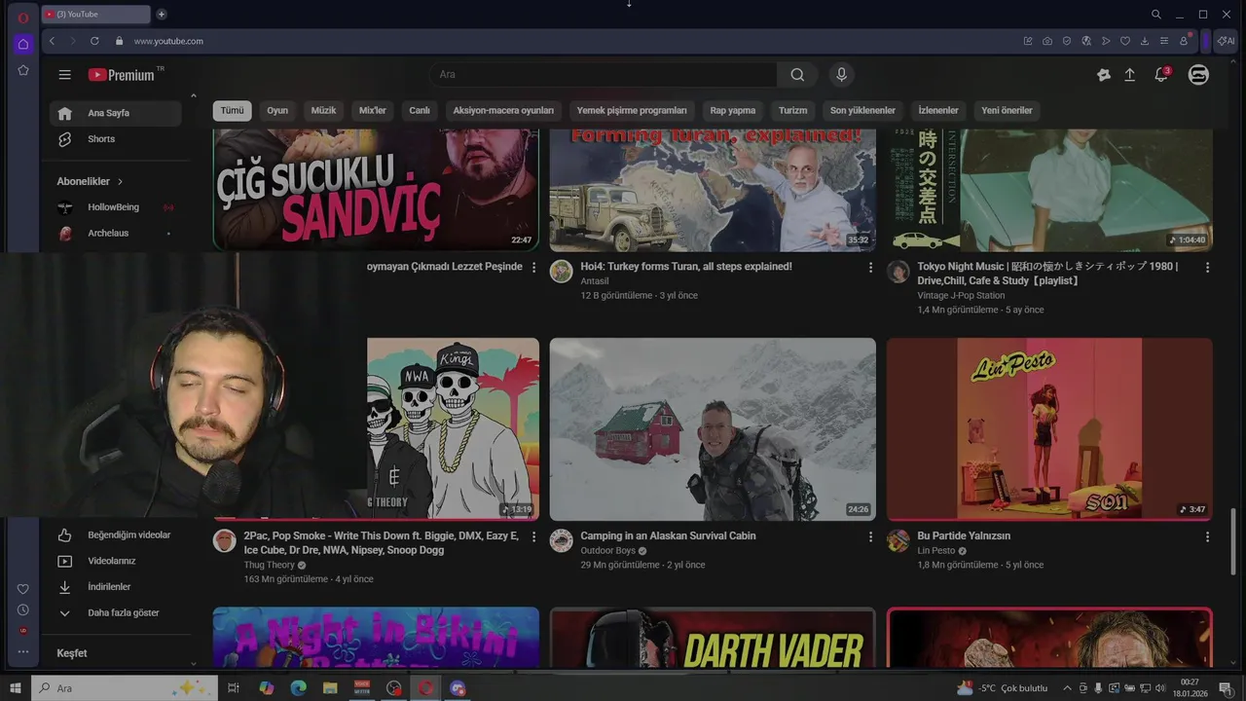Image resolution: width=1246 pixels, height=701 pixels.
Task: Select the Mix'ler filter chip
Action: coord(373,111)
